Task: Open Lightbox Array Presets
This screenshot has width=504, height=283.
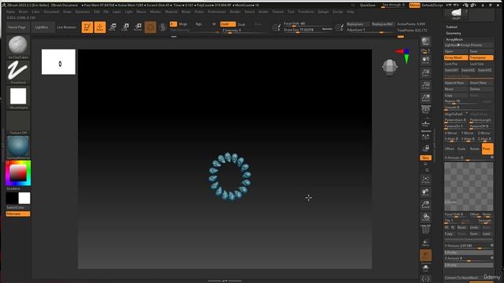Action: 469,46
